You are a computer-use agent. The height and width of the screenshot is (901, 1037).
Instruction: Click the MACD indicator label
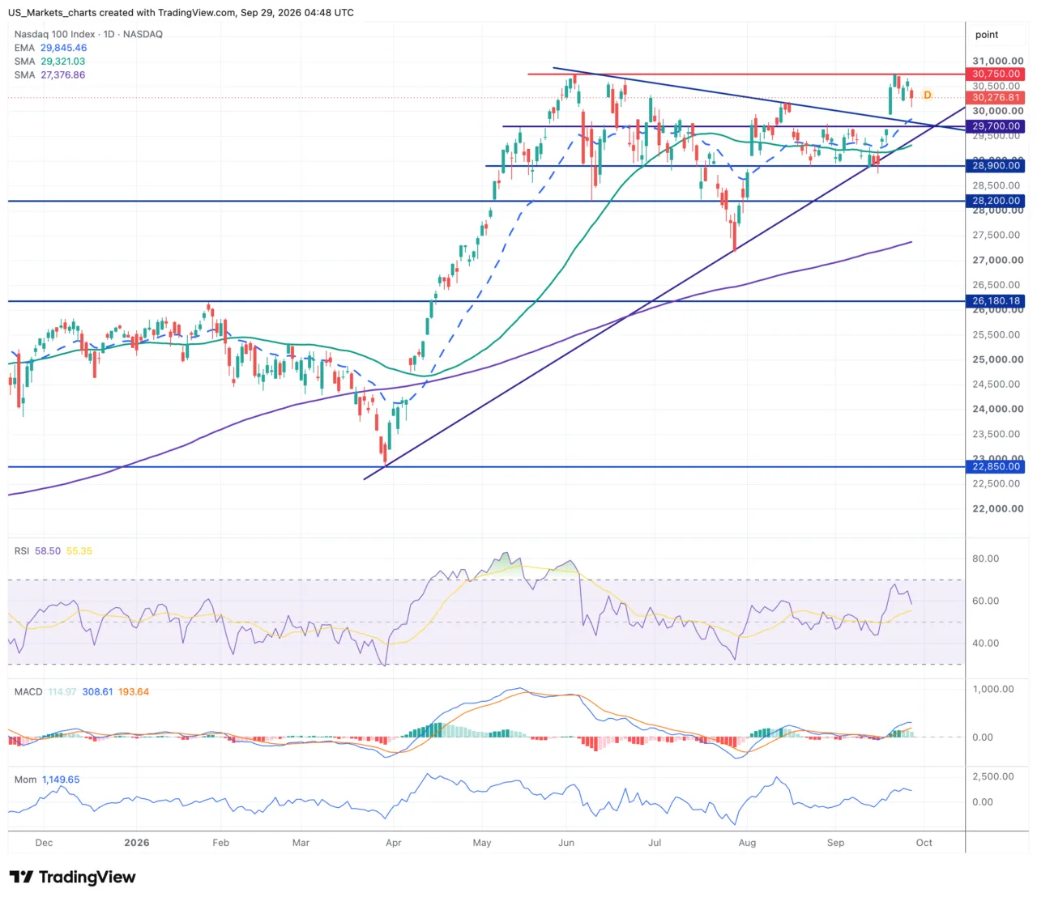click(x=28, y=692)
